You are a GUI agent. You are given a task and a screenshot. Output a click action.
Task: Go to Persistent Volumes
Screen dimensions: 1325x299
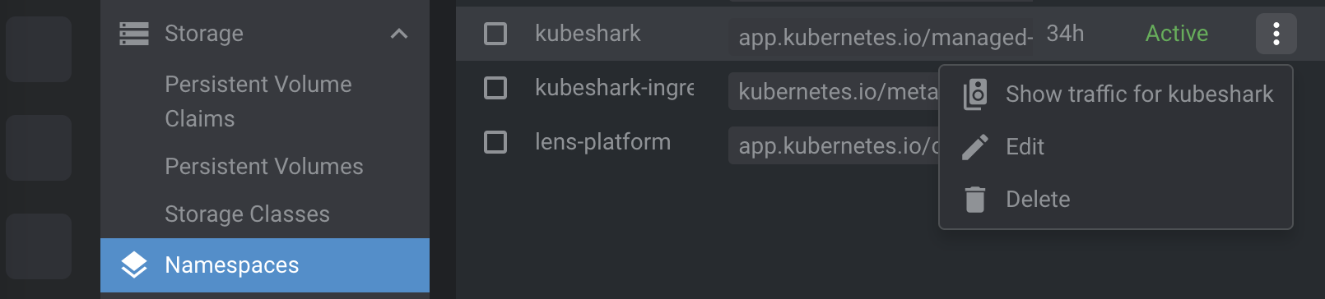click(x=264, y=167)
